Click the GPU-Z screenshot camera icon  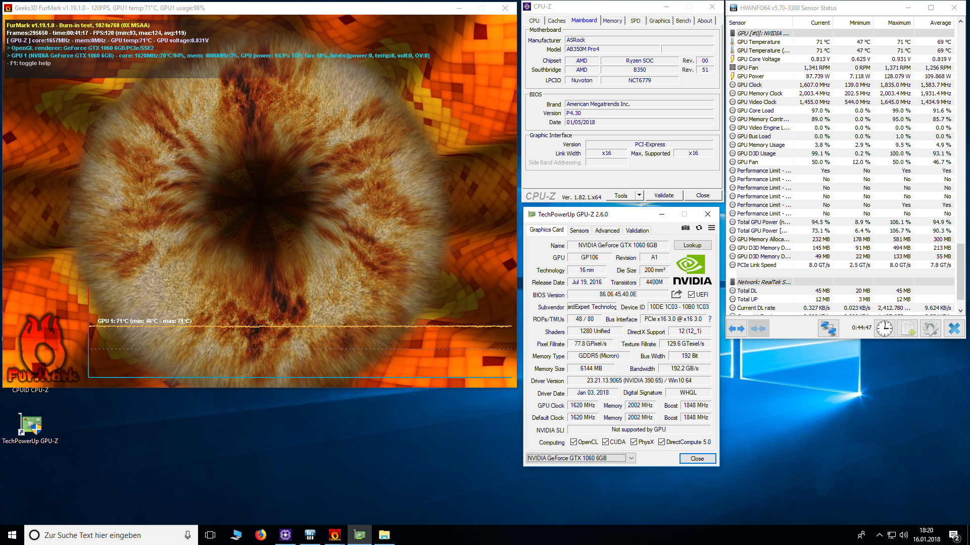tap(685, 228)
